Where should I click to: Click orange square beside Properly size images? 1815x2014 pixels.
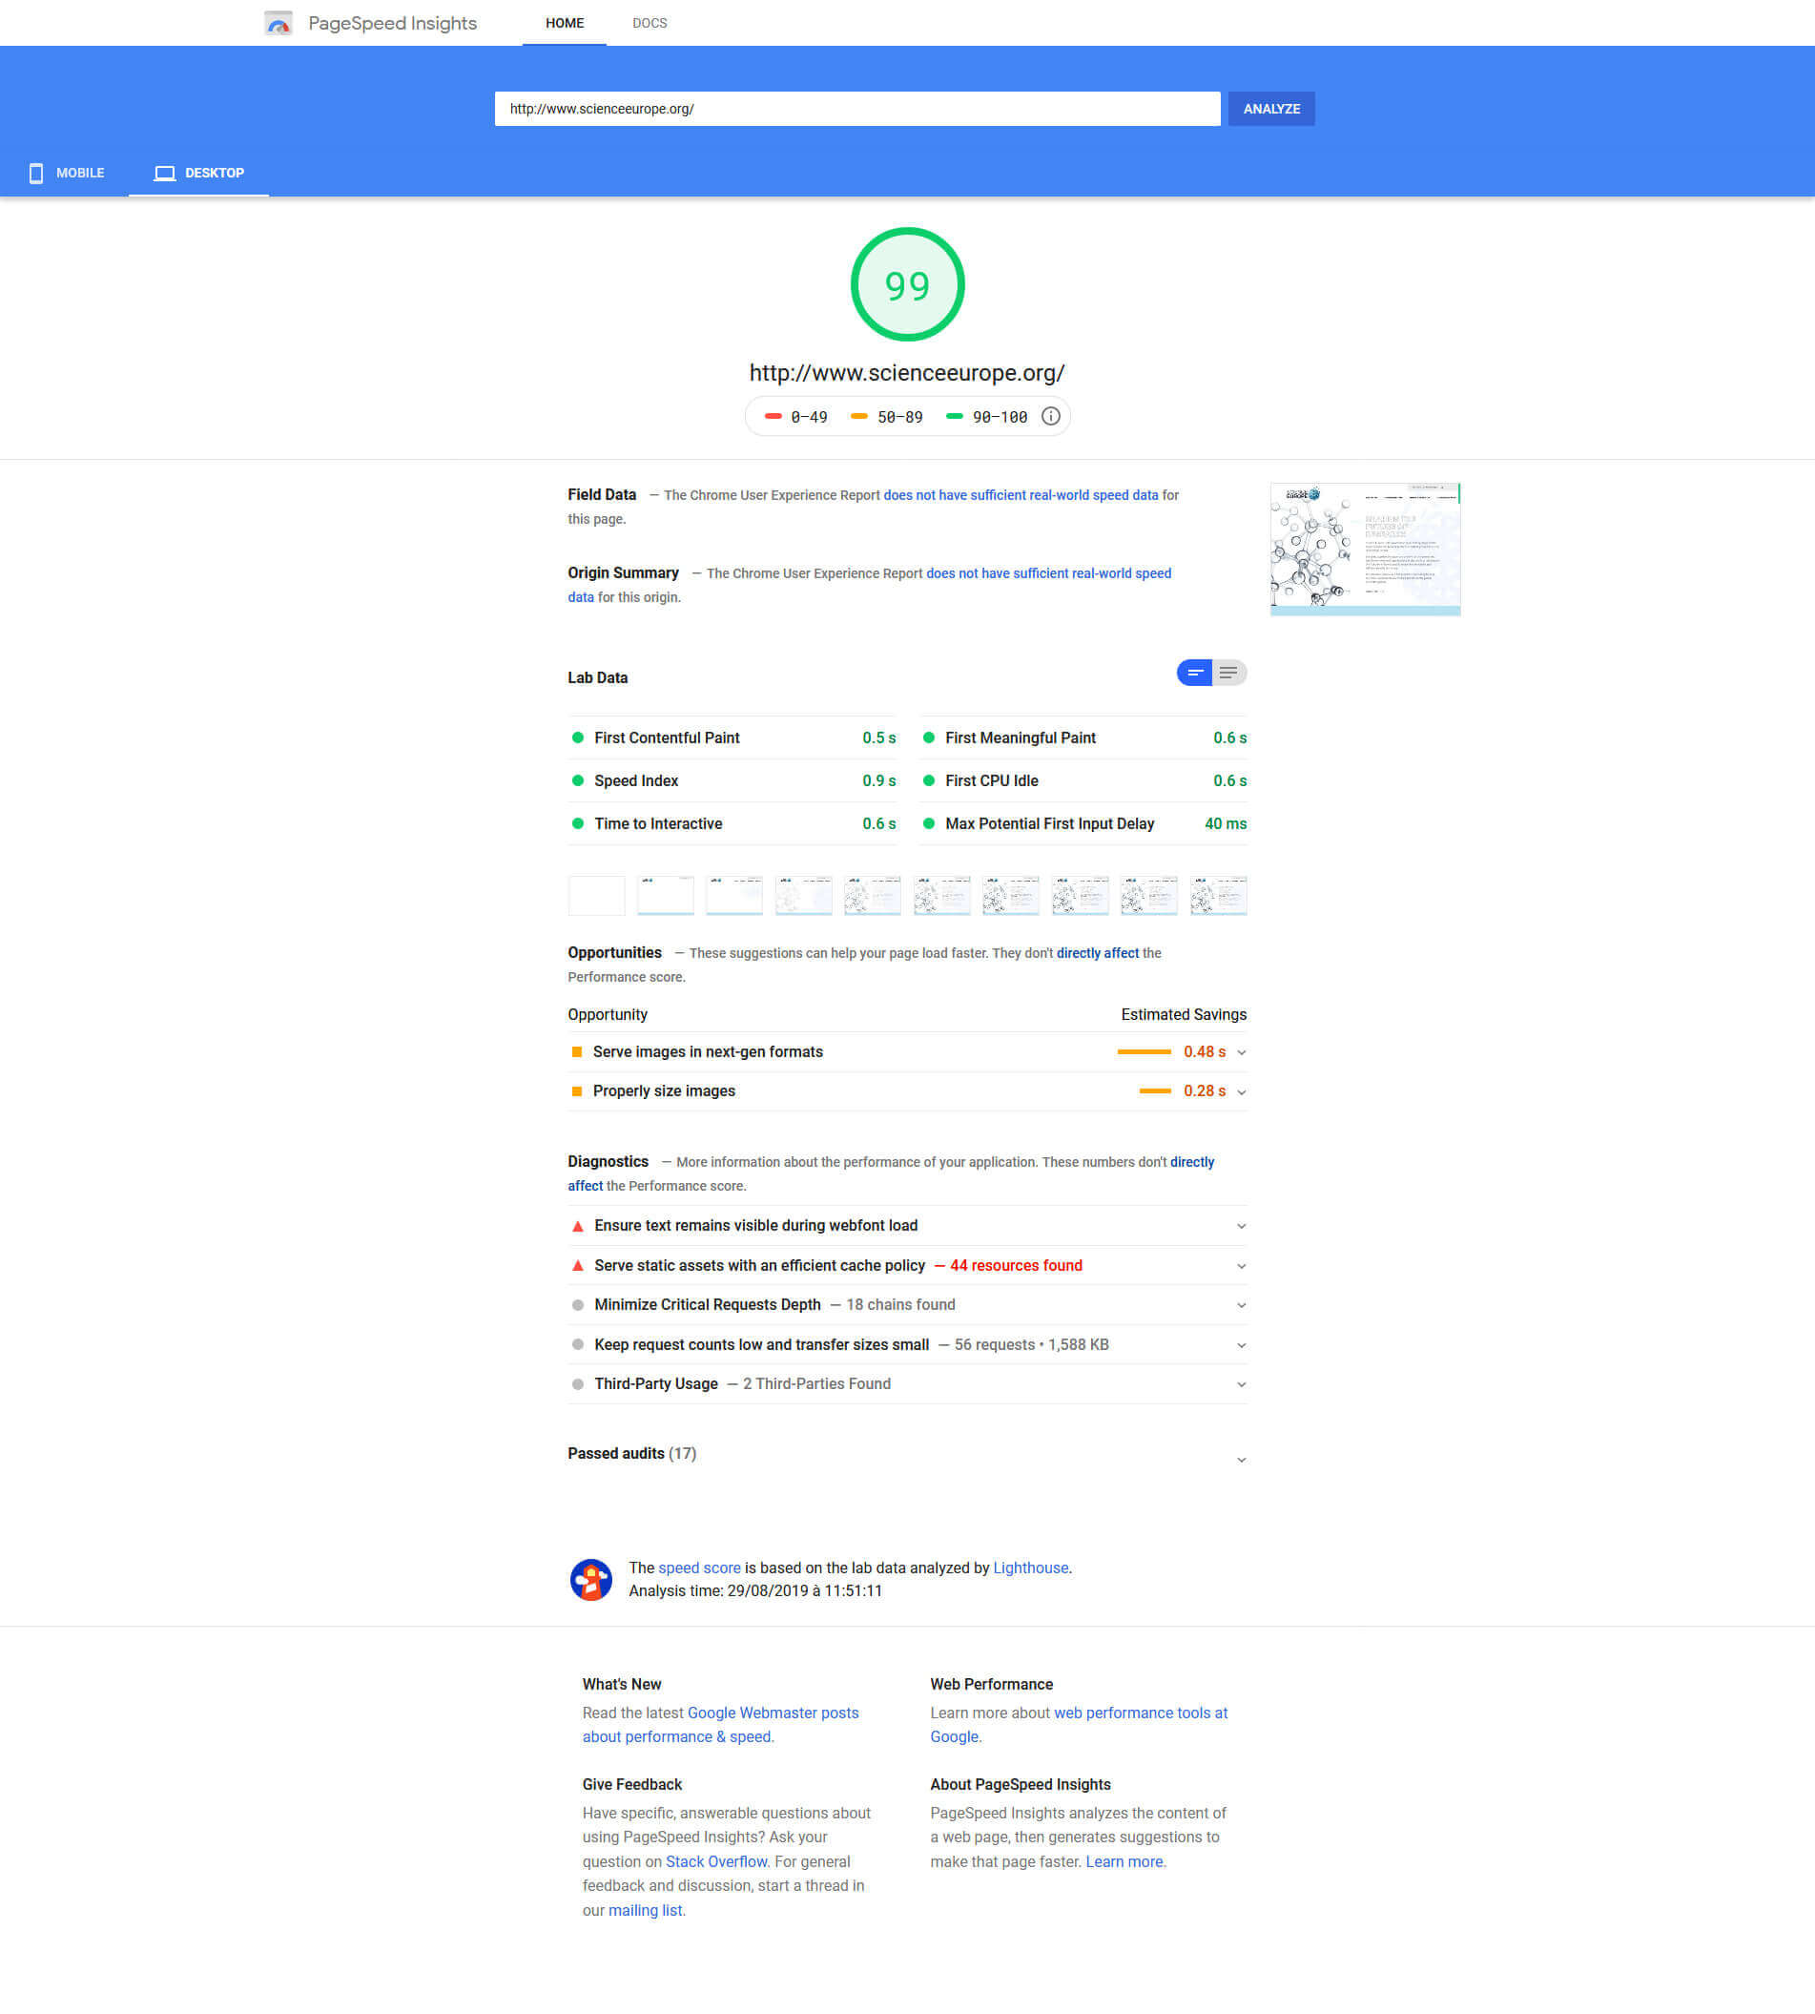click(x=576, y=1090)
